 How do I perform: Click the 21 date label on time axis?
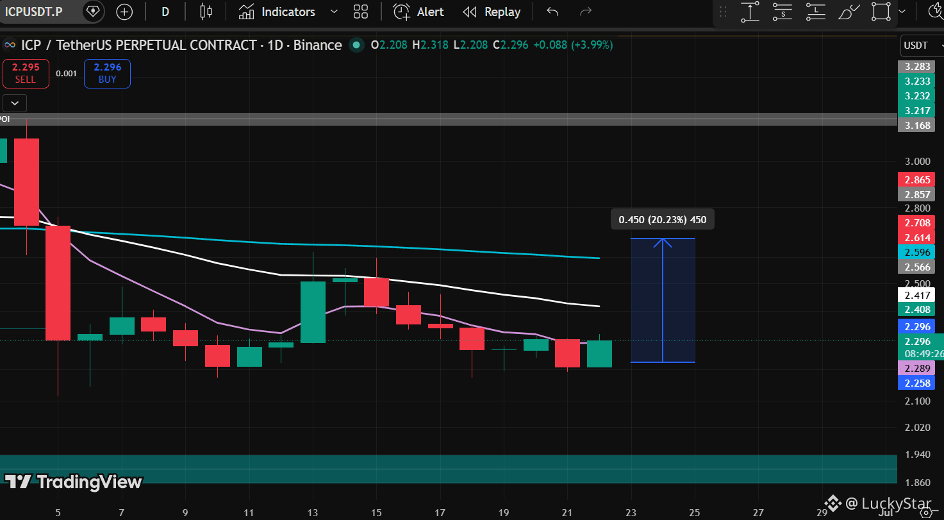point(568,513)
